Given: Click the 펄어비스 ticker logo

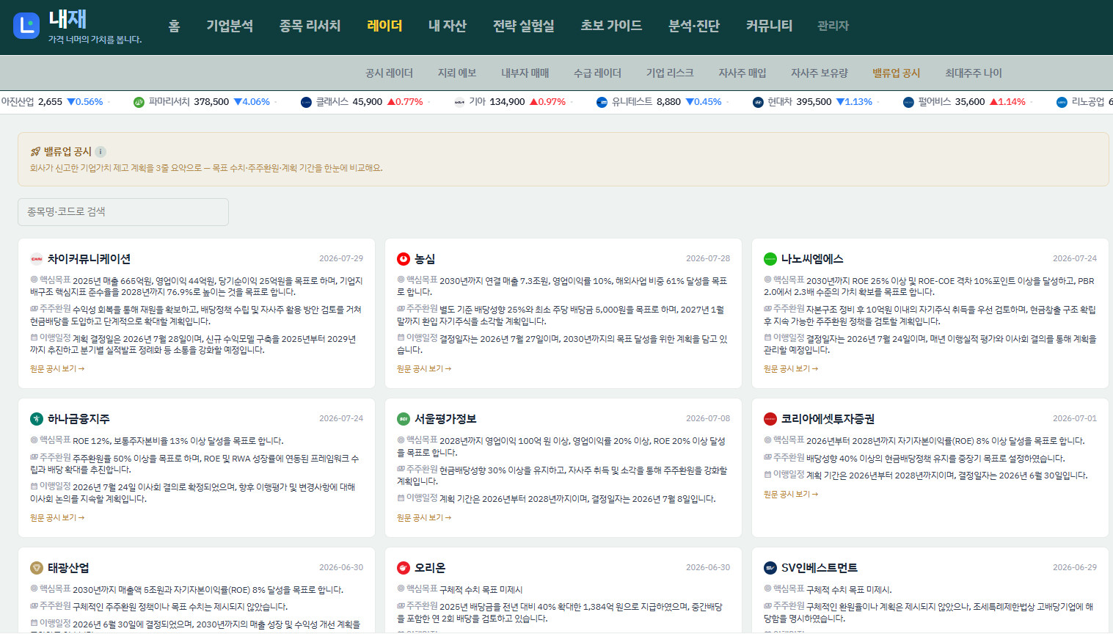Looking at the screenshot, I should click(x=908, y=102).
